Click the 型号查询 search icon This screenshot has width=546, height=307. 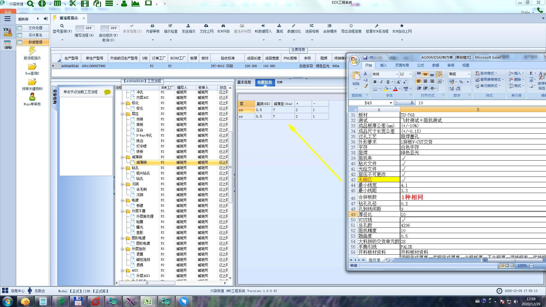[x=62, y=26]
